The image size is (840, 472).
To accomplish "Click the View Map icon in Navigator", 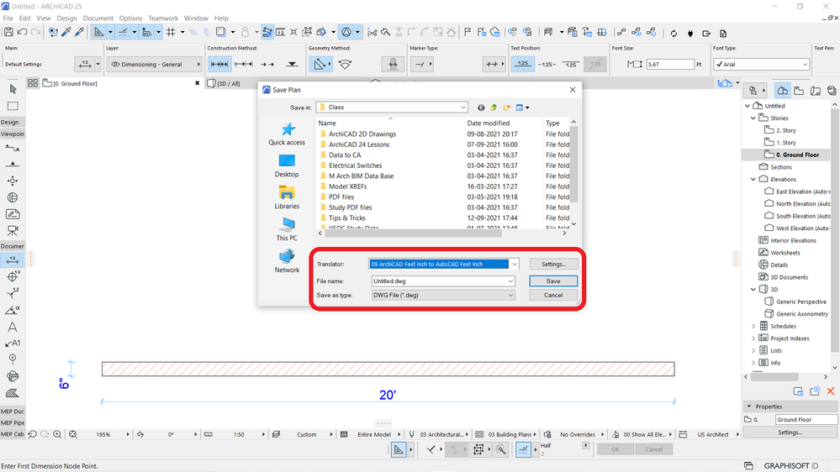I will (x=799, y=91).
